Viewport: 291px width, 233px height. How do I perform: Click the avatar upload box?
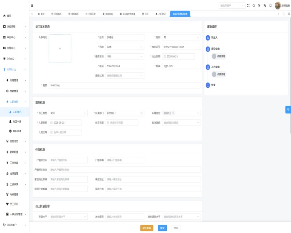(60, 49)
